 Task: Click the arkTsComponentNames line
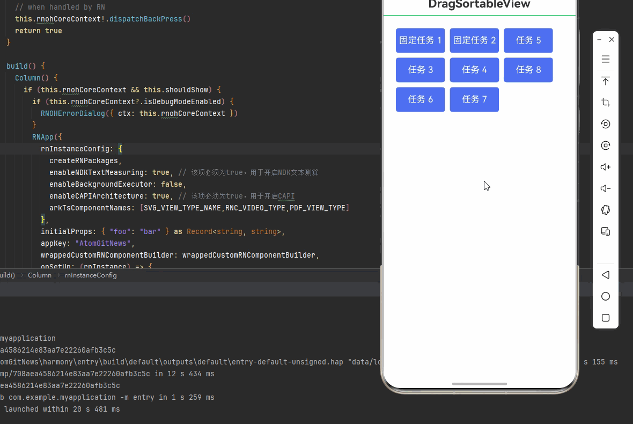(199, 208)
